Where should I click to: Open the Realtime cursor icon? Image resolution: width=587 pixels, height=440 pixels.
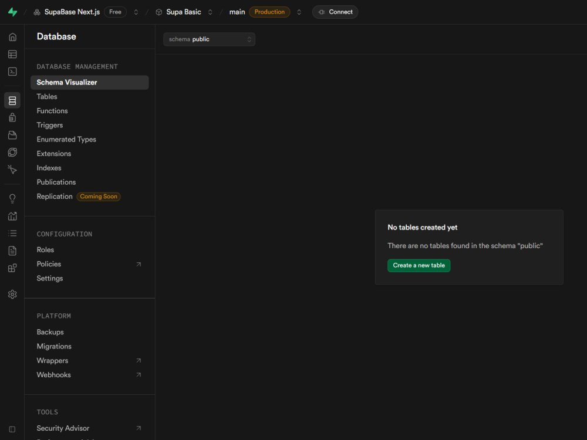(12, 170)
